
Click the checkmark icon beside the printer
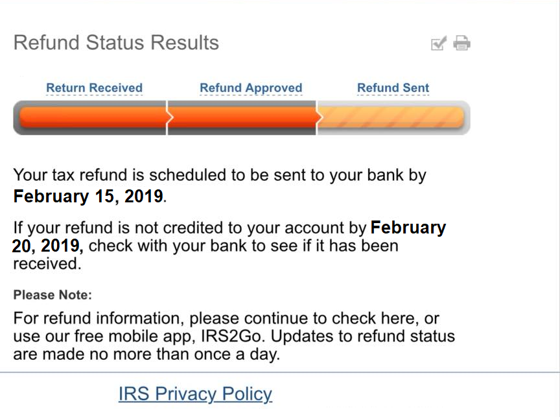point(439,43)
